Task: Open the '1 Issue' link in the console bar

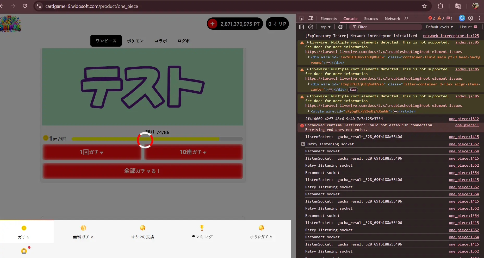Action: (469, 27)
